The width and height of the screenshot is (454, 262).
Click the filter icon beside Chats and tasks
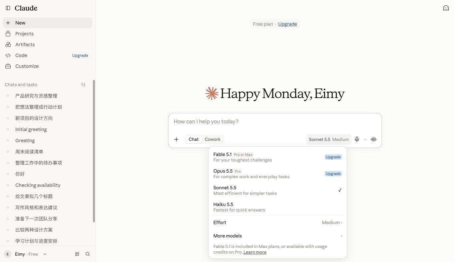[x=83, y=85]
